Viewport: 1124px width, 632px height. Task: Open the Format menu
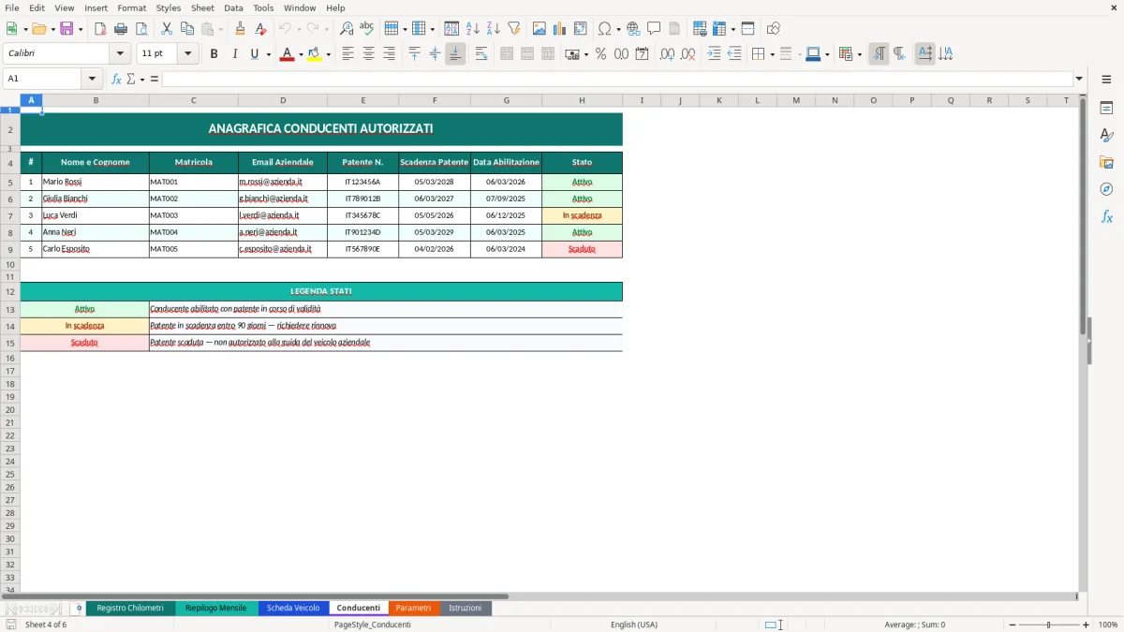pyautogui.click(x=131, y=7)
